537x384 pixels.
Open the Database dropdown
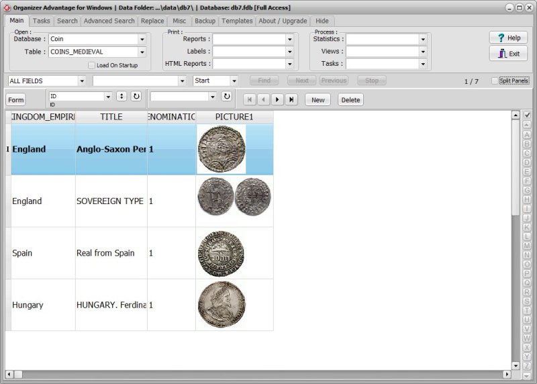[x=142, y=39]
